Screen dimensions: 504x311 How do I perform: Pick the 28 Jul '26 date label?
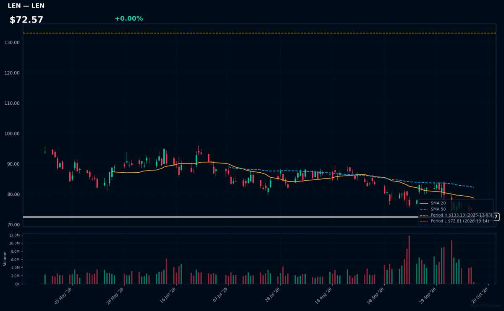coord(272,295)
